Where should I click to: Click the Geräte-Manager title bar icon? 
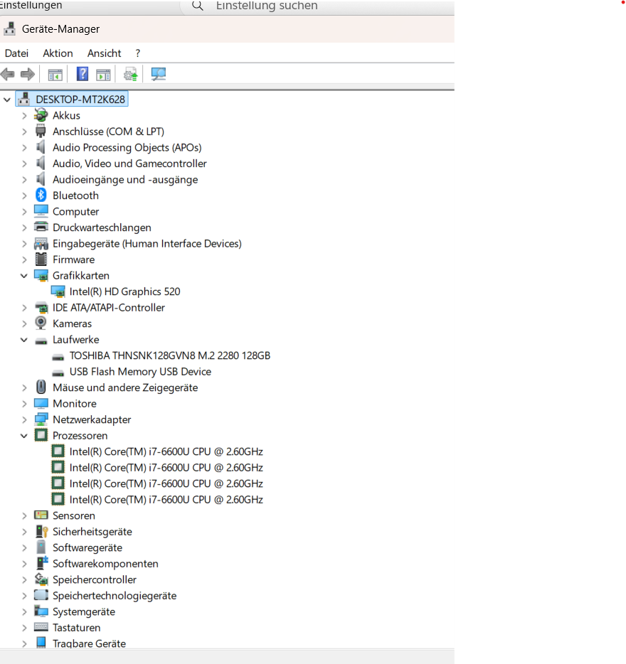click(x=9, y=29)
